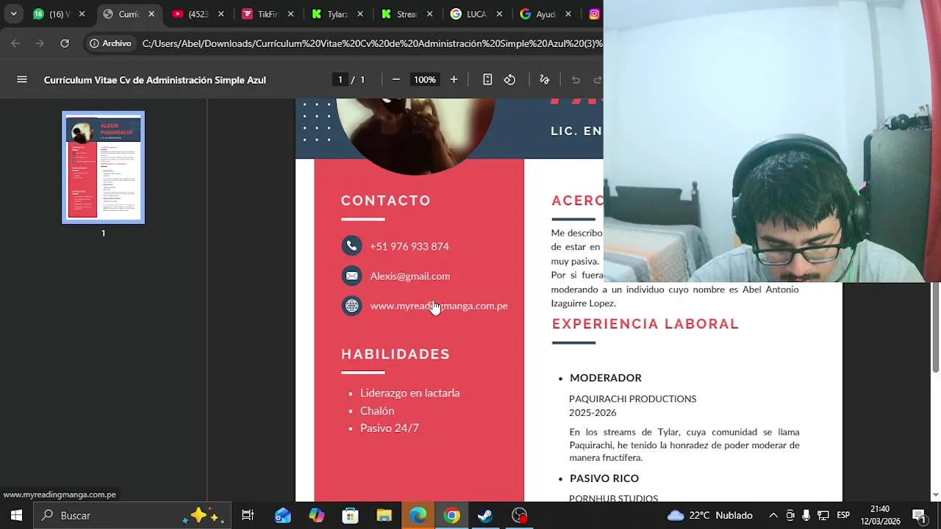The width and height of the screenshot is (941, 529).
Task: Reload the page in Chrome
Action: pyautogui.click(x=65, y=43)
